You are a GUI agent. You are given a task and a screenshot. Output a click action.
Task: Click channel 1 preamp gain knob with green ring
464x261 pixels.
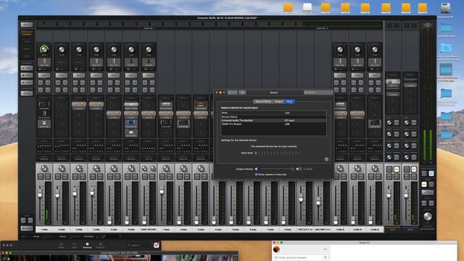(44, 49)
